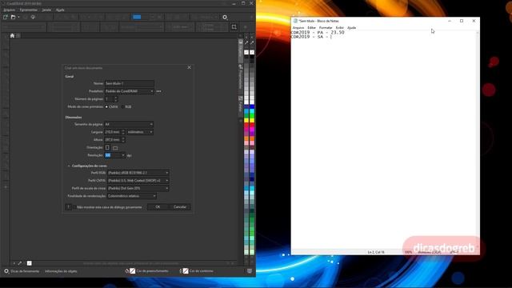Click the Home tab icon in CorelDRAW
Viewport: 512px width, 288px height.
coord(12,35)
